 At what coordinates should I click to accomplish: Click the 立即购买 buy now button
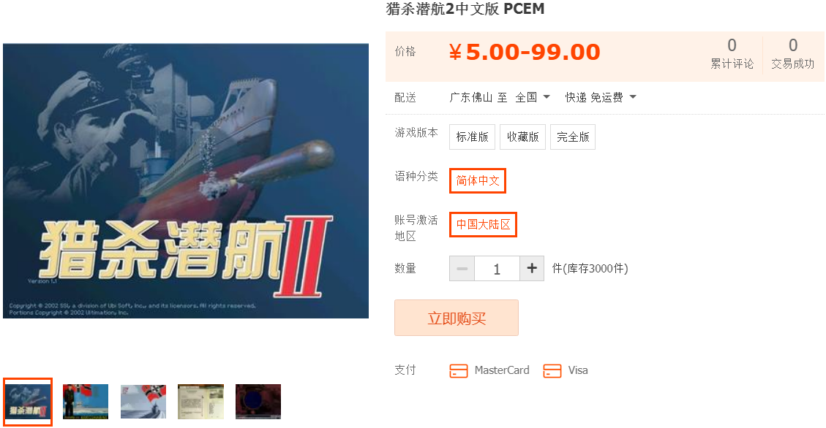457,318
